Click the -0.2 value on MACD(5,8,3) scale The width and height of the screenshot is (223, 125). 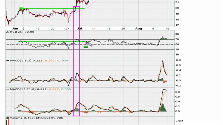tap(178, 86)
